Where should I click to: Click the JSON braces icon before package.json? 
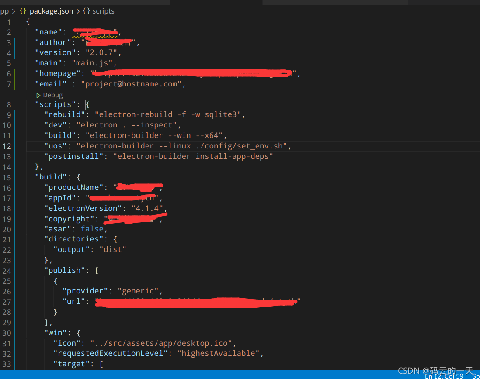click(x=23, y=11)
